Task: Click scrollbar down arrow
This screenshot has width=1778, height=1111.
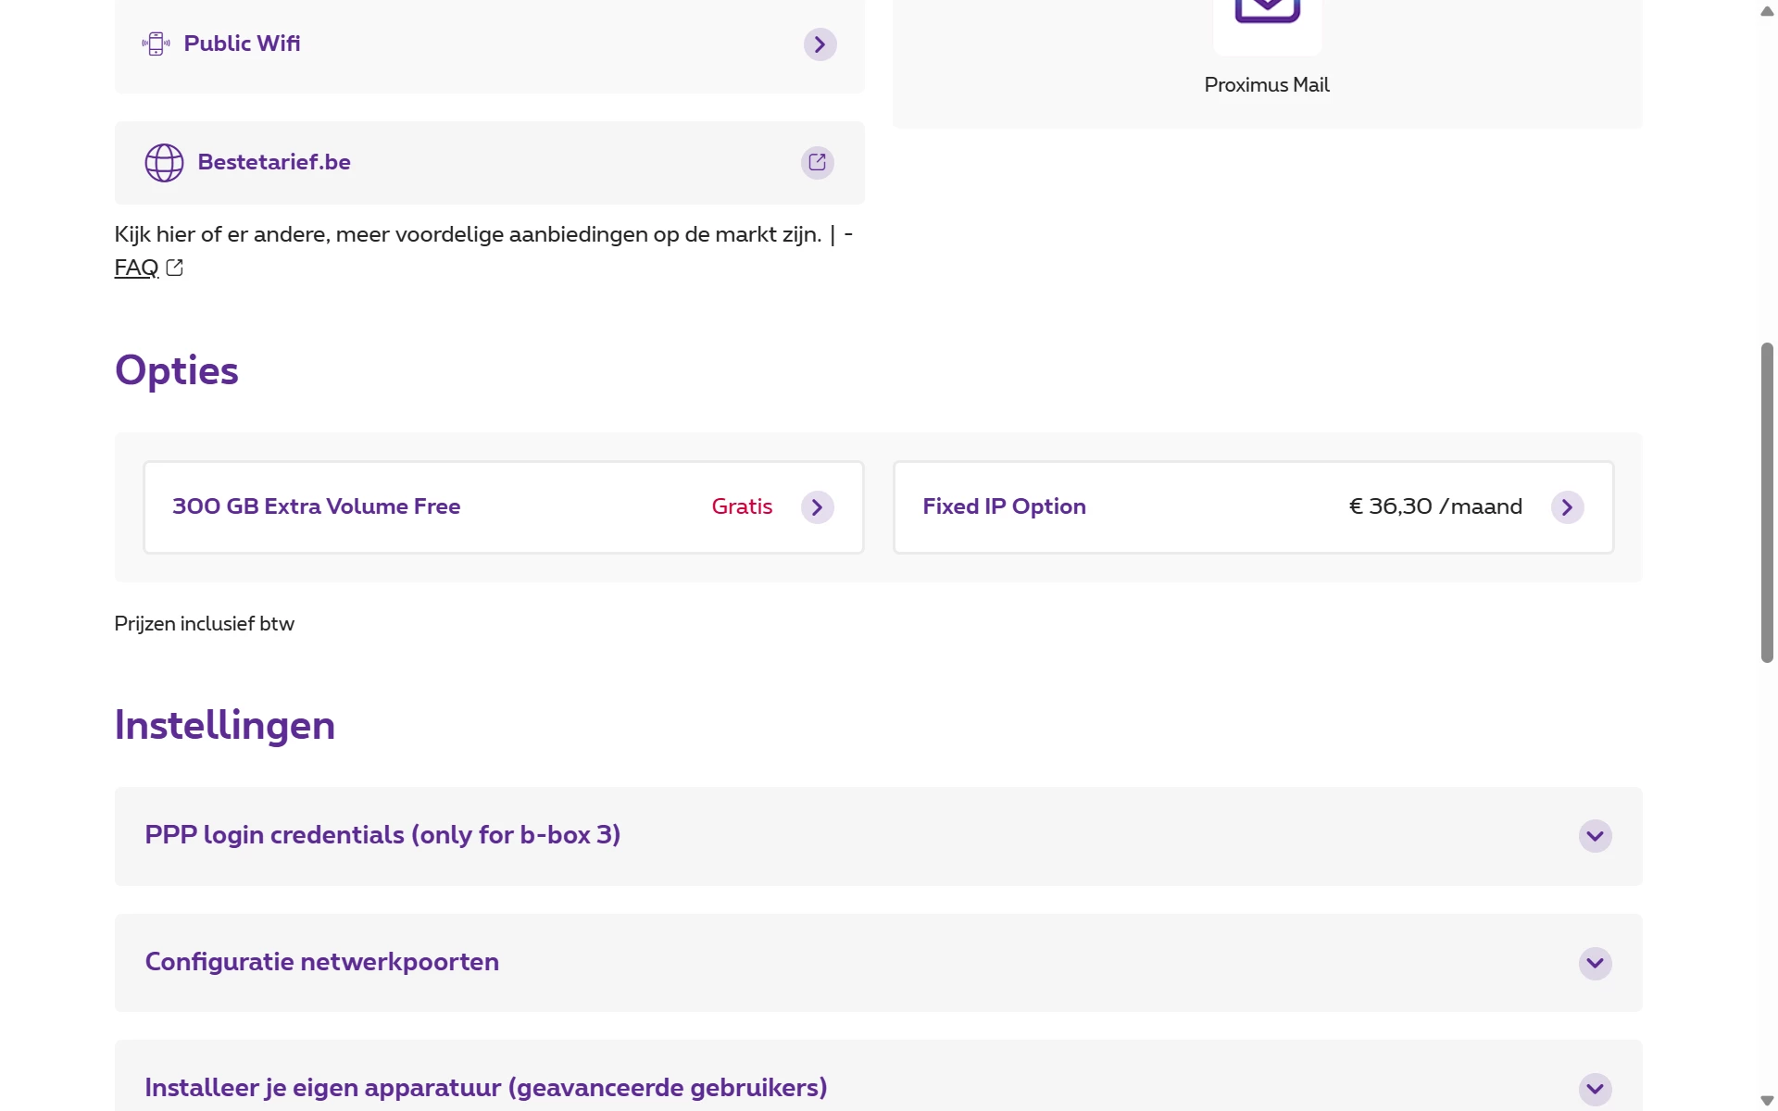Action: coord(1767,1101)
